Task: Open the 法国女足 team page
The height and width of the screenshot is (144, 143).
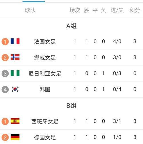Action: tap(45, 42)
